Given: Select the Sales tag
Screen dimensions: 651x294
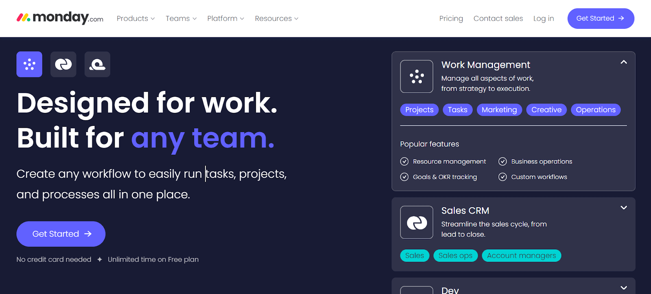Looking at the screenshot, I should click(415, 255).
